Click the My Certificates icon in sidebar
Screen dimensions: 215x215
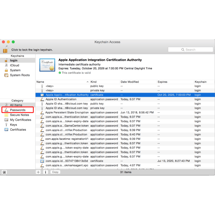coord(6,120)
